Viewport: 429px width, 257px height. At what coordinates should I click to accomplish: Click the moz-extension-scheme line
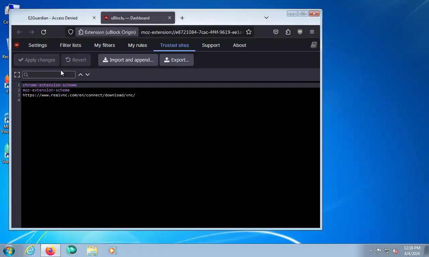coord(46,90)
